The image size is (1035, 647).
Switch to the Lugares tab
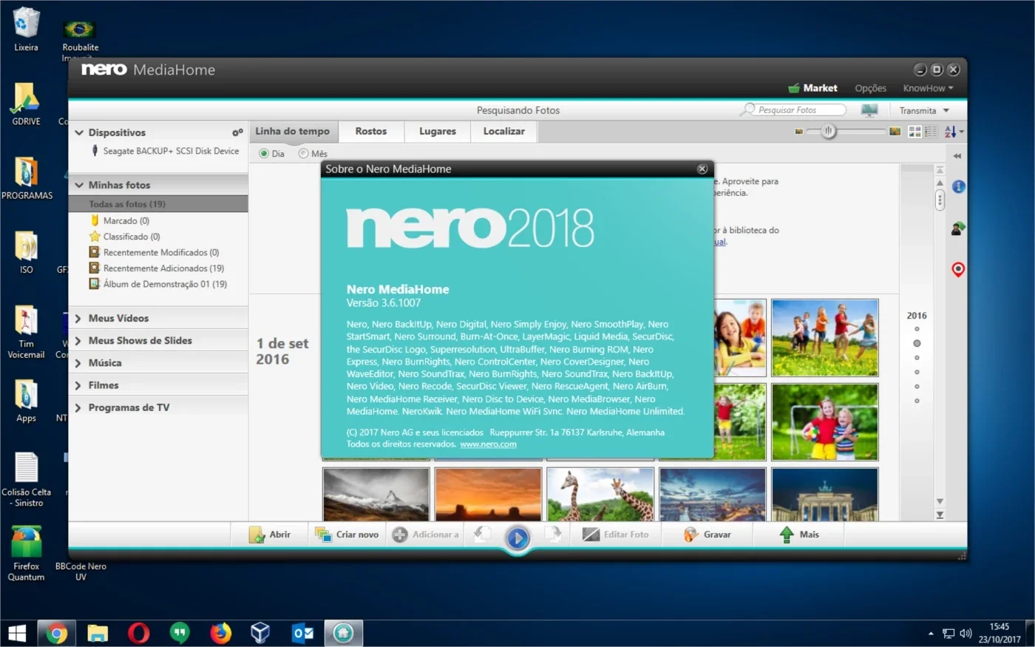click(438, 132)
